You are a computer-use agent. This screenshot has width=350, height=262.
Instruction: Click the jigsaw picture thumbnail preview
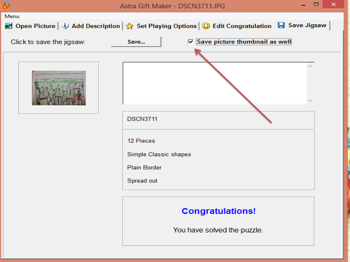pos(59,88)
